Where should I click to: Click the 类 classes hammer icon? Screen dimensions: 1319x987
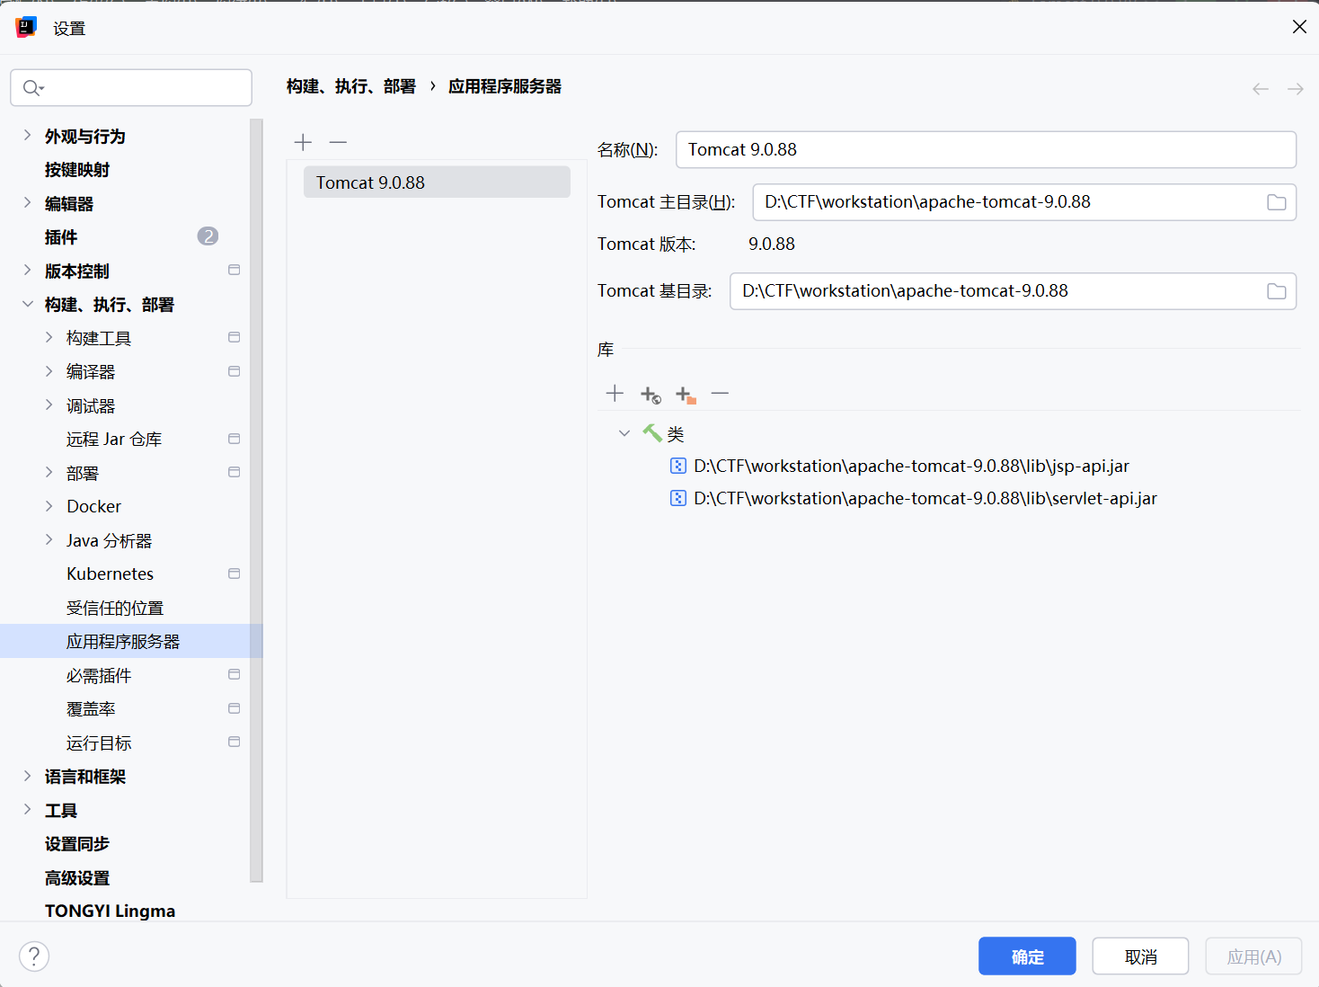point(652,433)
